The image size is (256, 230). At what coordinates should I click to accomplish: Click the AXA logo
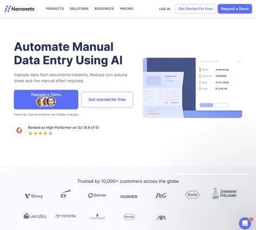pyautogui.click(x=161, y=218)
